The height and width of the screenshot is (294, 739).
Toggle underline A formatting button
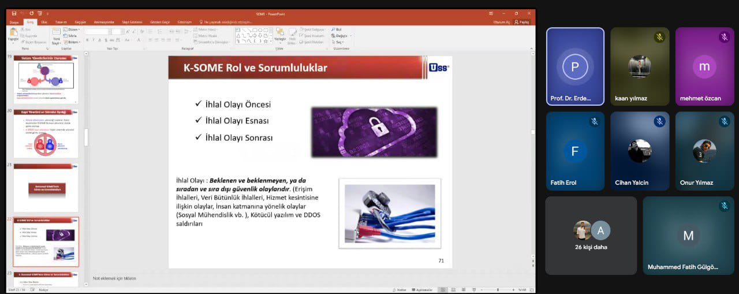[100, 40]
